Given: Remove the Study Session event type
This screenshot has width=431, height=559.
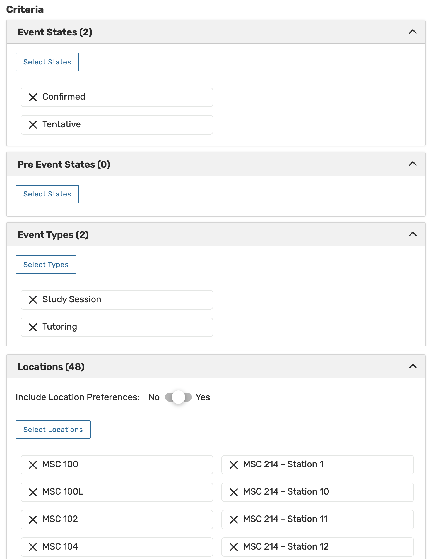Looking at the screenshot, I should tap(33, 300).
